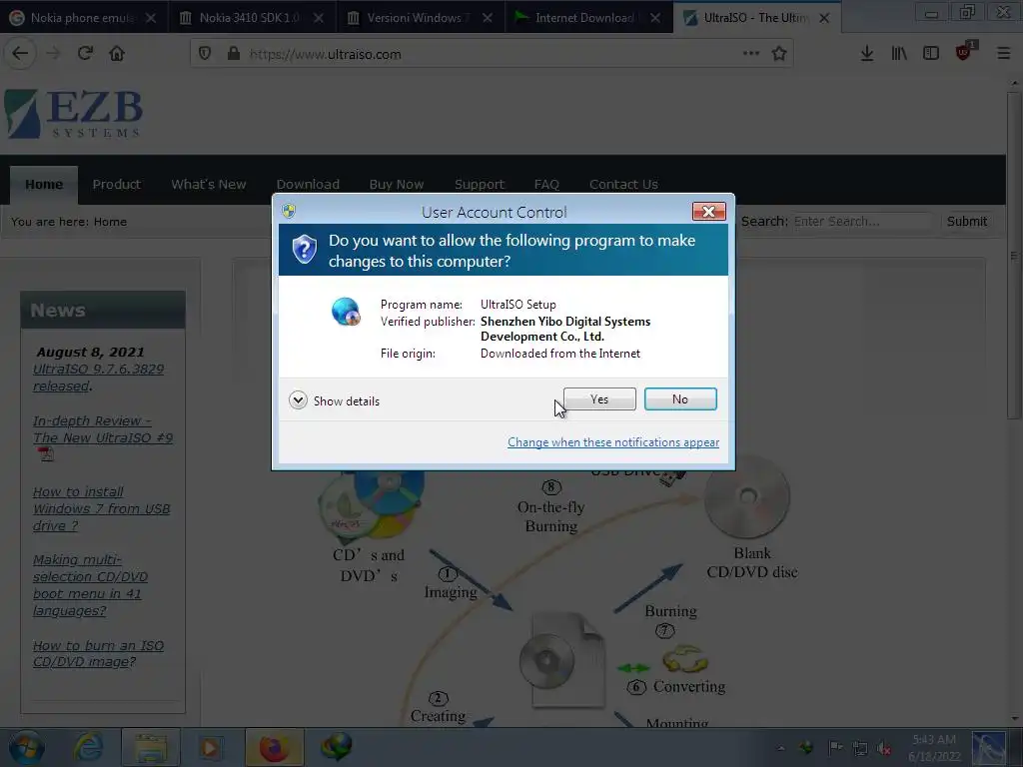Click the taskbar clock showing 5:43 AM

934,747
